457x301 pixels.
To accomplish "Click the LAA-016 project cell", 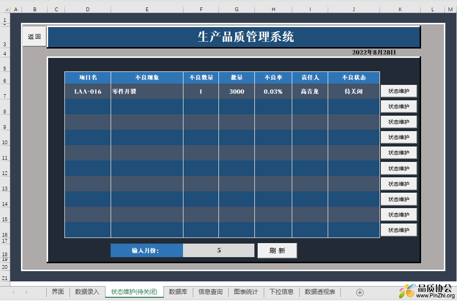I will tap(88, 91).
